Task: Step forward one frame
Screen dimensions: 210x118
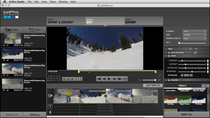Action: point(115,79)
